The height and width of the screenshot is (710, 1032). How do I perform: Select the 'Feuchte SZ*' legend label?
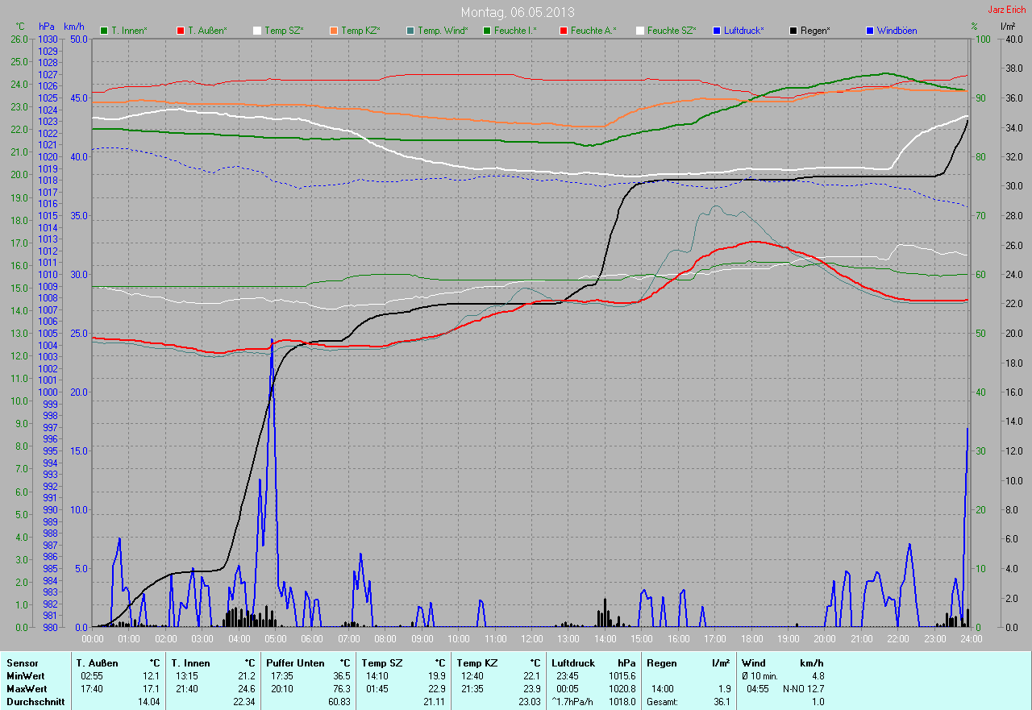pos(672,31)
